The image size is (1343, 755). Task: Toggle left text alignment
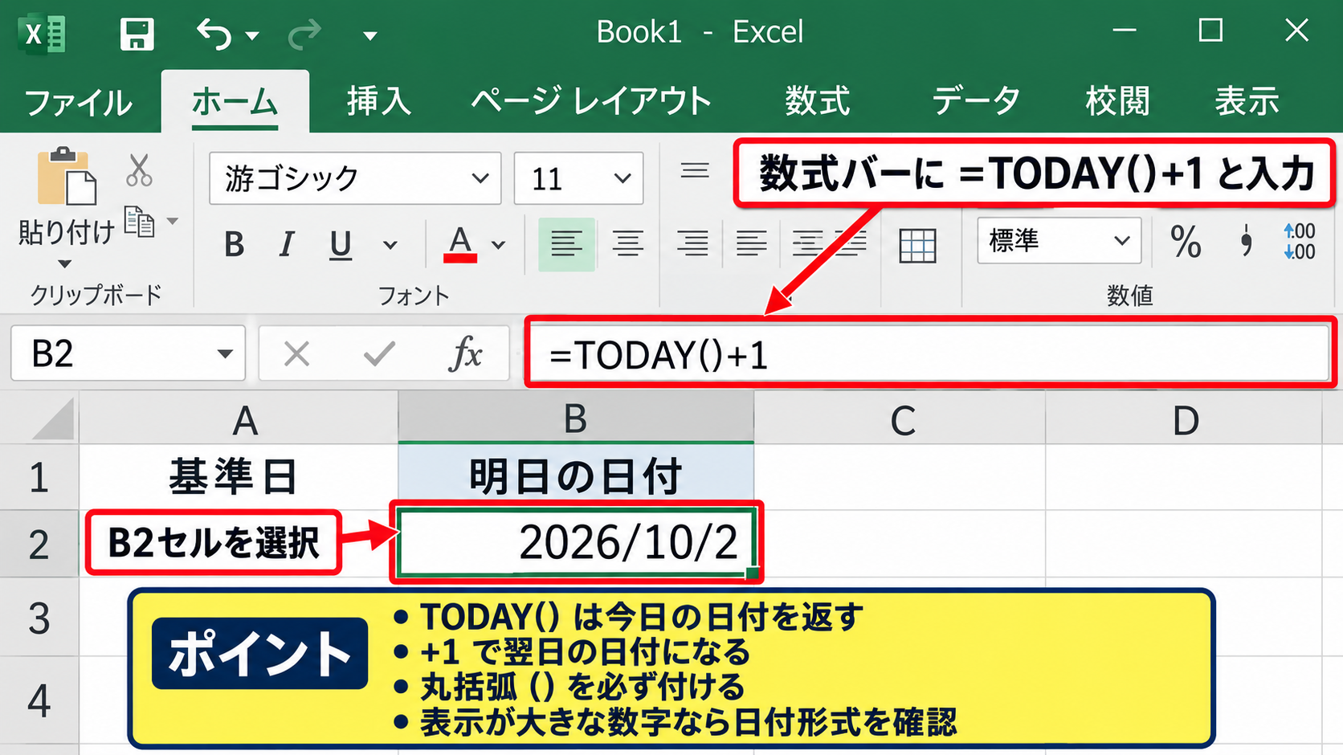[566, 243]
